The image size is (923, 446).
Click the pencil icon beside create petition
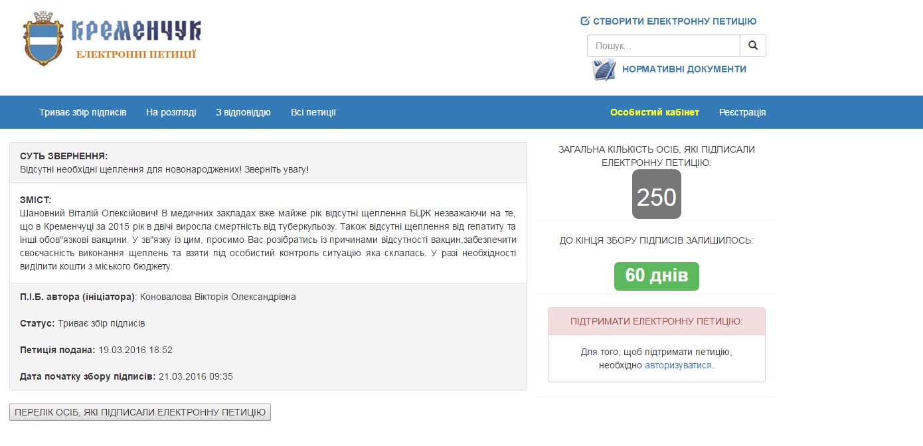585,21
